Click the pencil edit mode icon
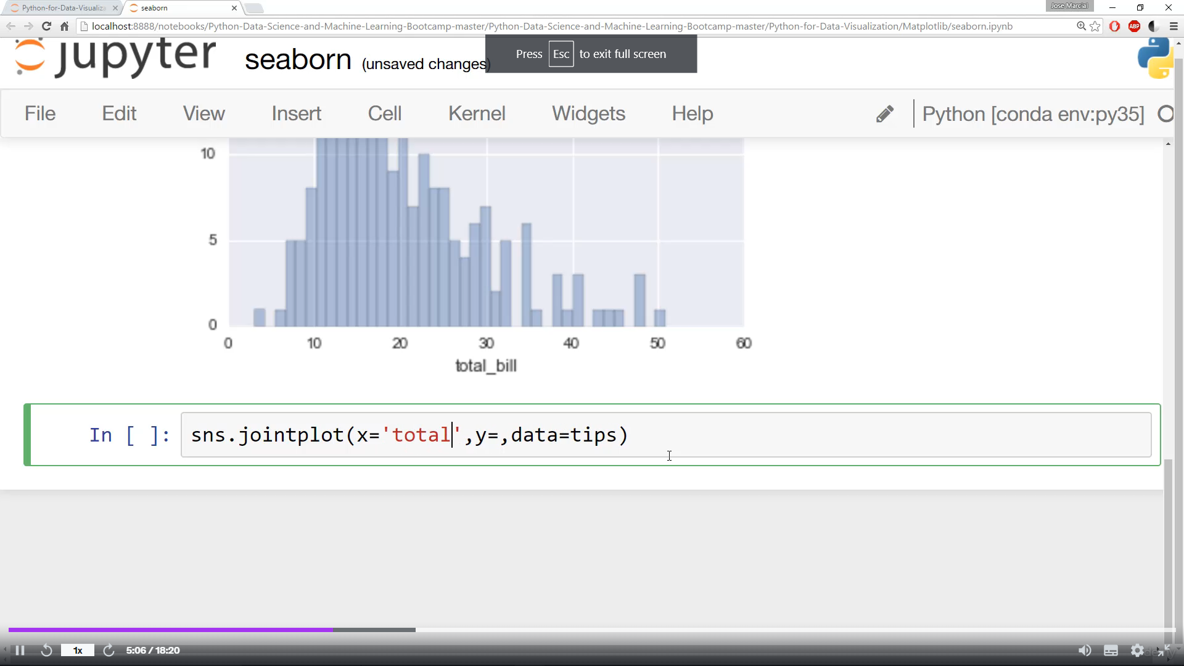 pyautogui.click(x=884, y=114)
